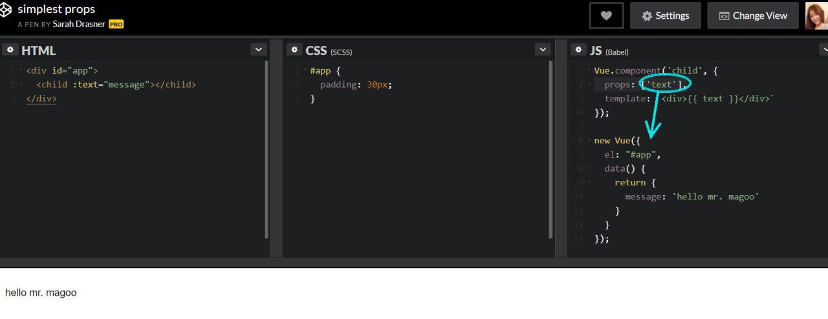Open JS editor settings gear

click(578, 50)
